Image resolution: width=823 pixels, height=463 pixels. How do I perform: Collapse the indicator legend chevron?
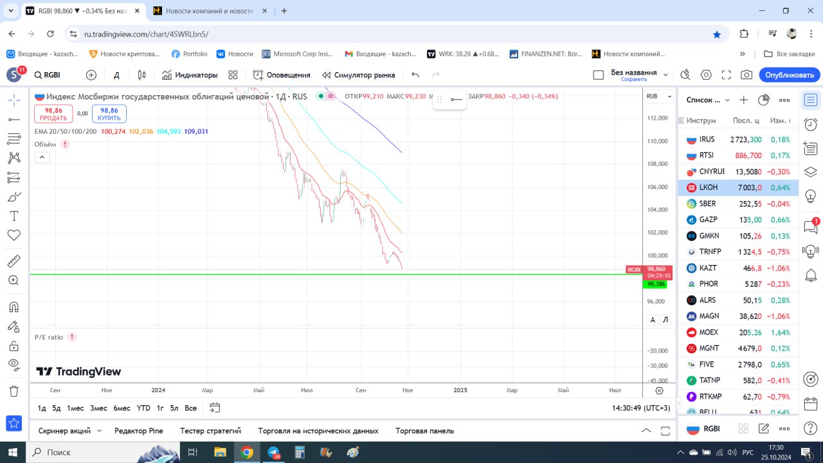pos(41,157)
